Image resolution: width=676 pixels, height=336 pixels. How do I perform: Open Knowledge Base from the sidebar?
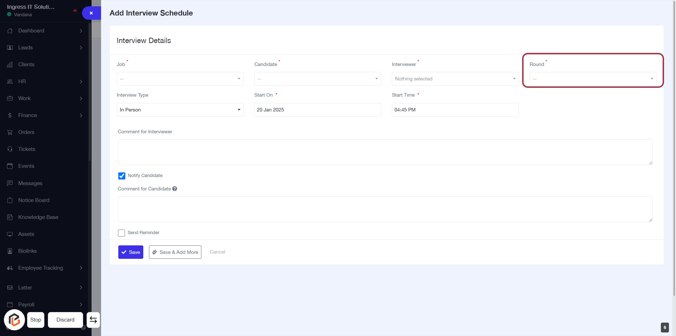tap(38, 217)
